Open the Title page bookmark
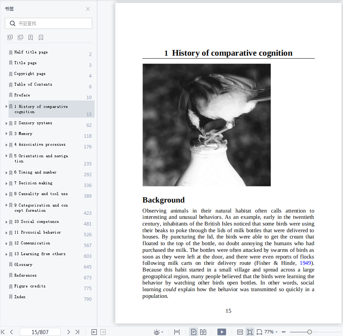 click(x=25, y=63)
